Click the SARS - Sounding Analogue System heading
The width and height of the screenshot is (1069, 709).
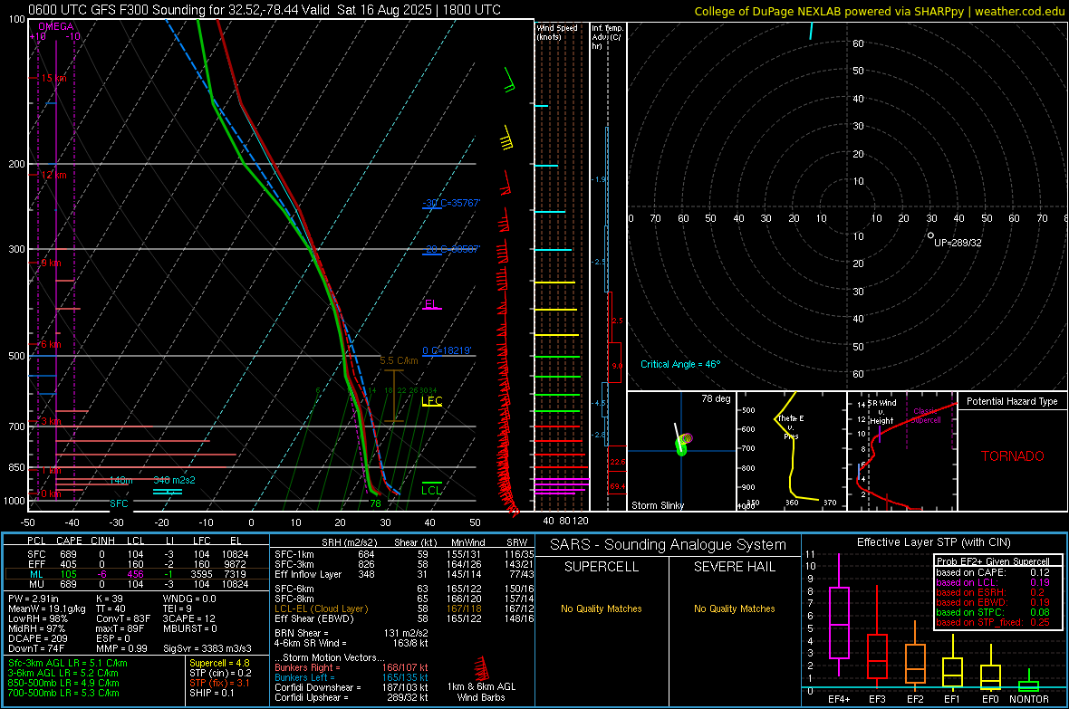click(669, 545)
